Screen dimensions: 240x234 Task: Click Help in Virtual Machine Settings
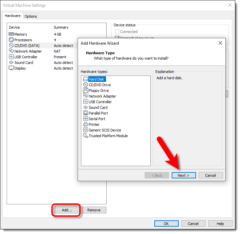[220, 224]
